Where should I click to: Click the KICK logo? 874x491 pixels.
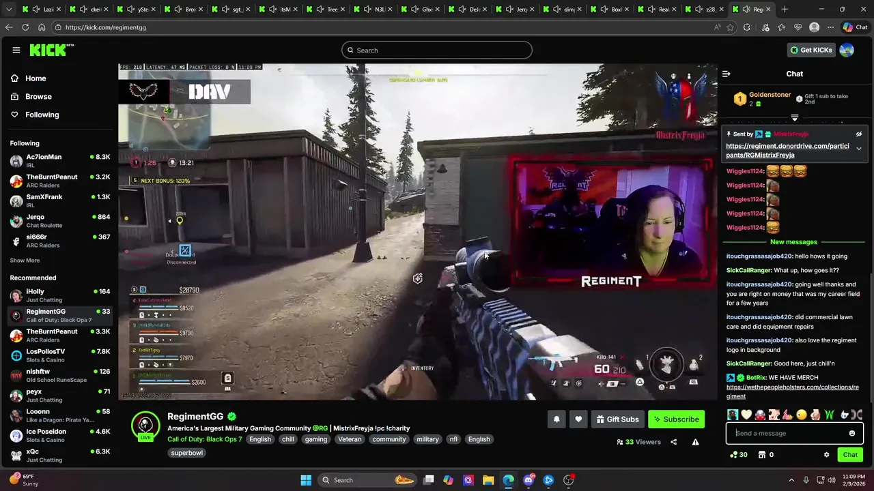pyautogui.click(x=51, y=50)
